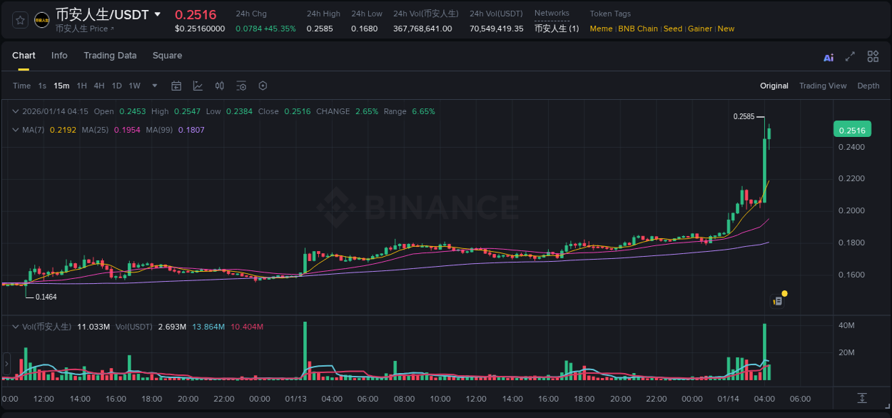Open the chart settings hexagon icon
The width and height of the screenshot is (892, 418).
click(x=263, y=86)
